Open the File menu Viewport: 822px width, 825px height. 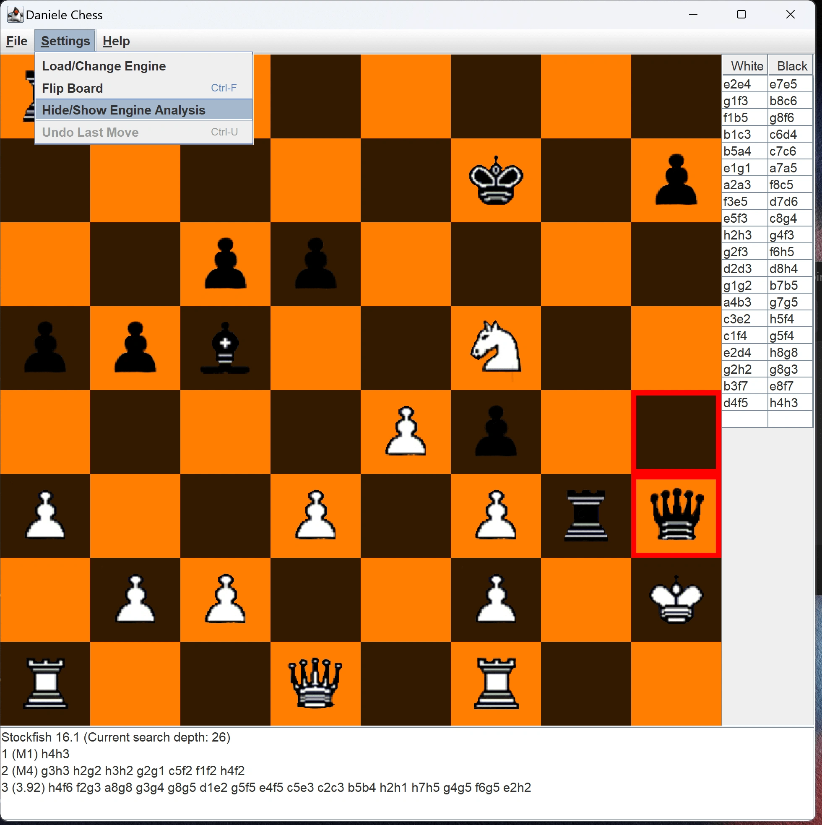click(x=17, y=41)
